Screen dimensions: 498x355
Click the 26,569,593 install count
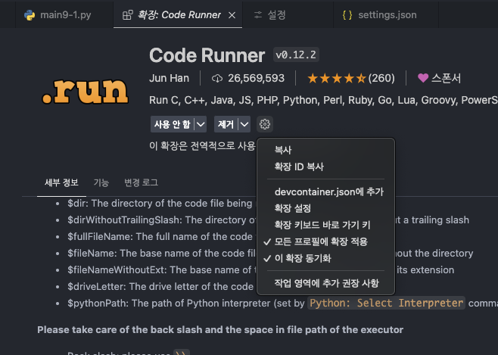[x=256, y=78]
